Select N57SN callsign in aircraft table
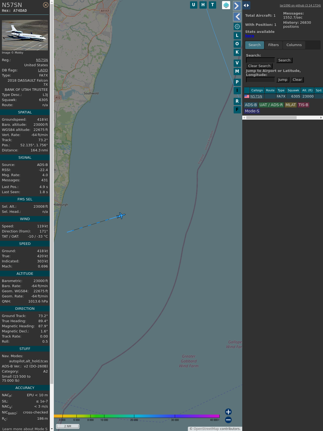Image resolution: width=323 pixels, height=431 pixels. click(x=256, y=96)
